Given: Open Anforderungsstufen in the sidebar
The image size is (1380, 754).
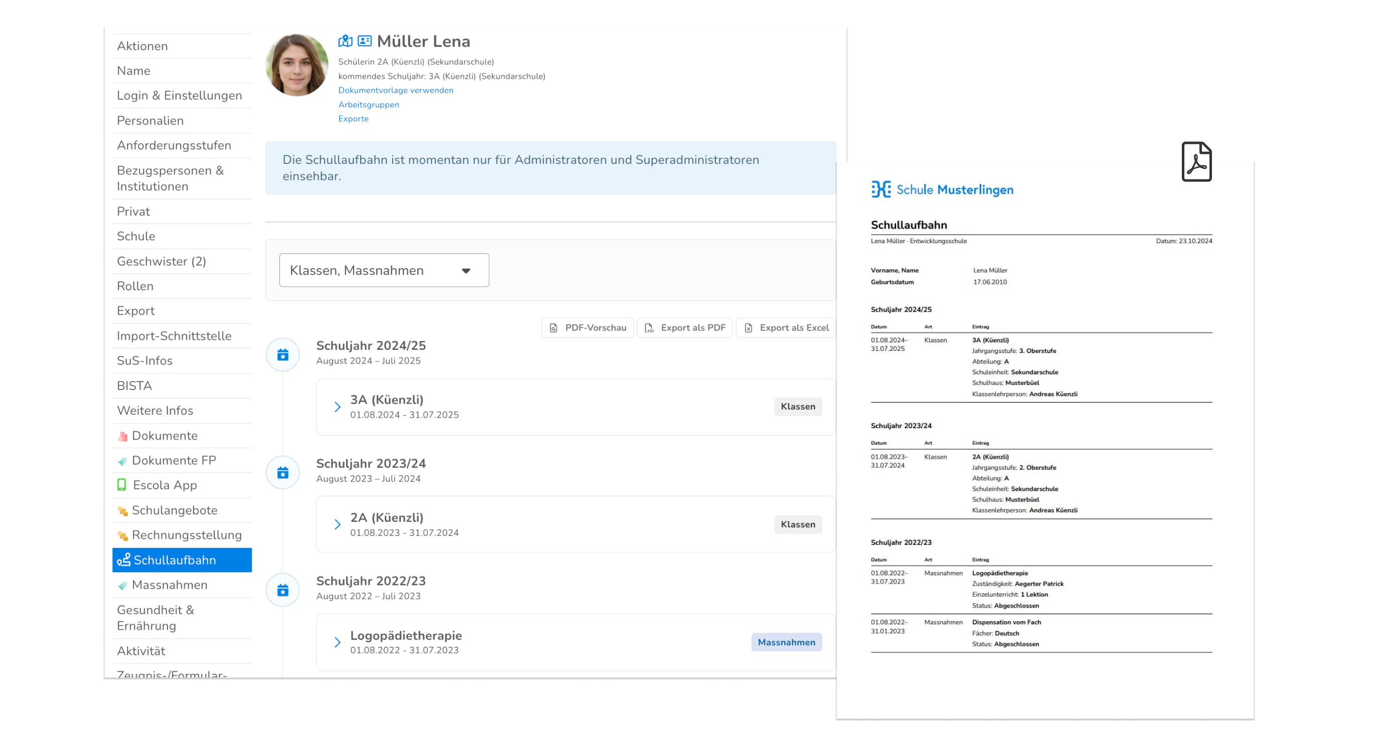Looking at the screenshot, I should [x=182, y=145].
